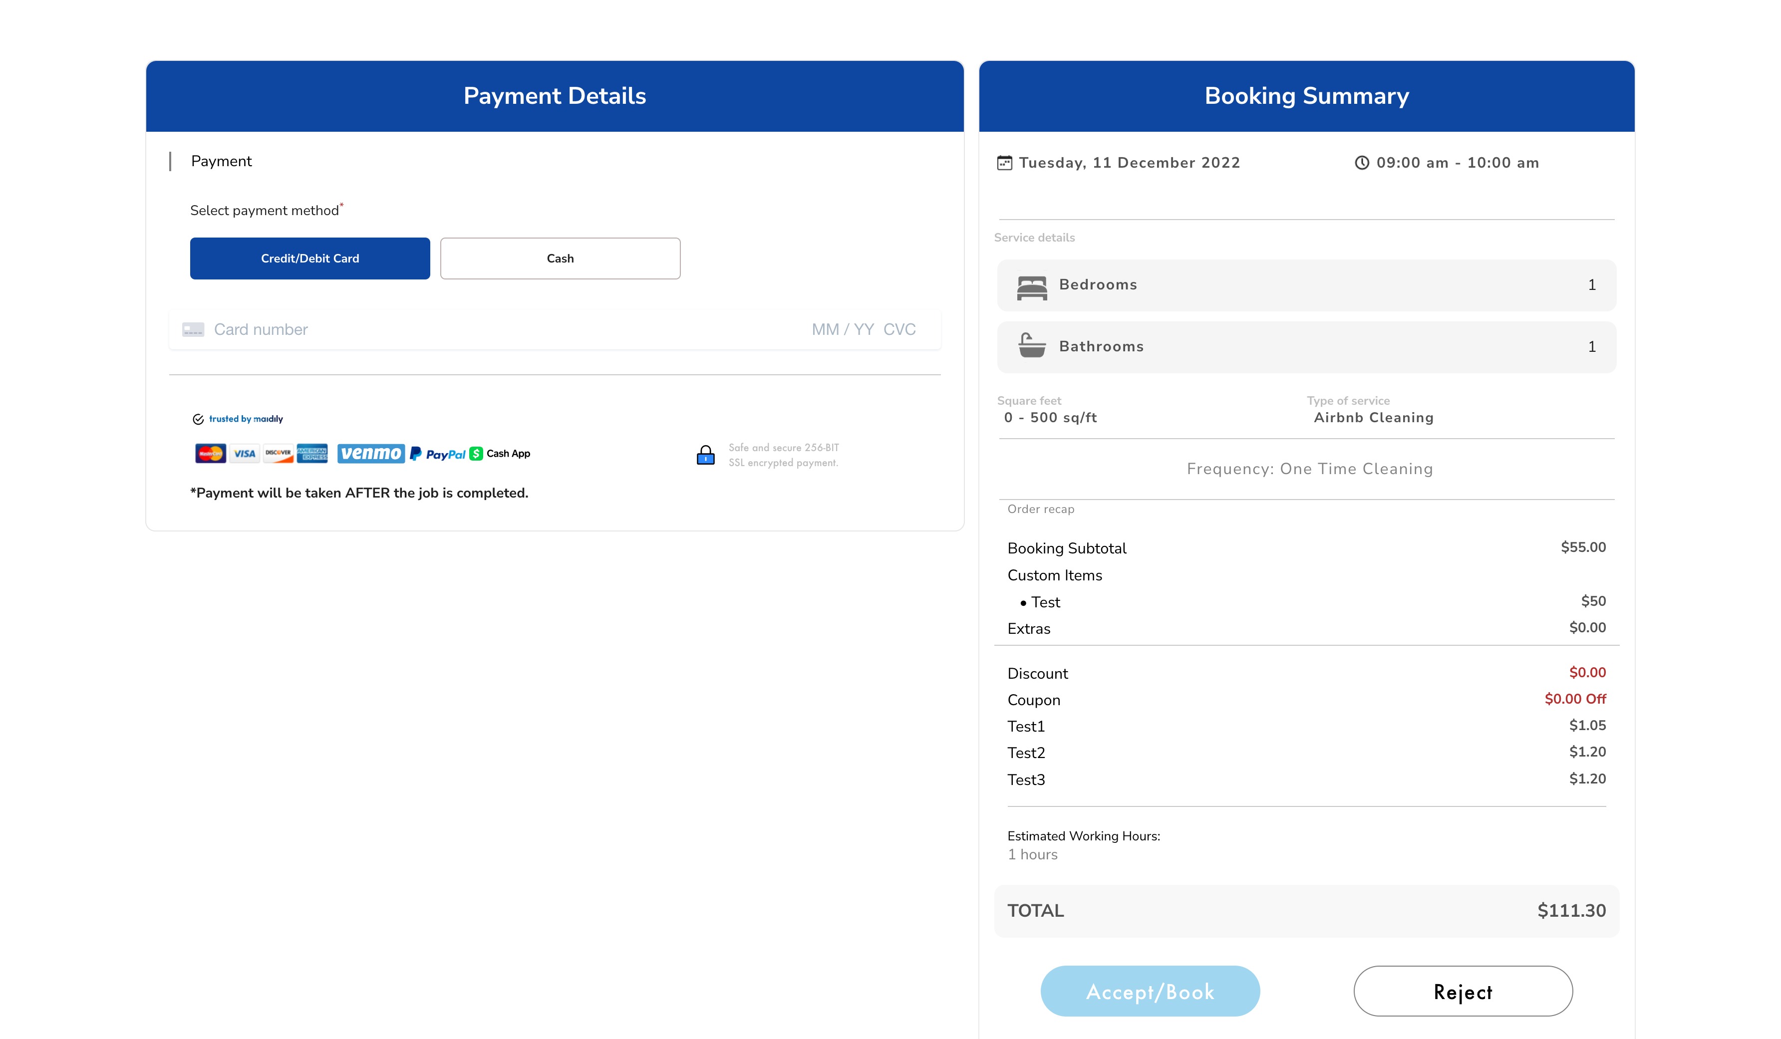
Task: Click the Bathrooms service row label
Action: 1101,346
